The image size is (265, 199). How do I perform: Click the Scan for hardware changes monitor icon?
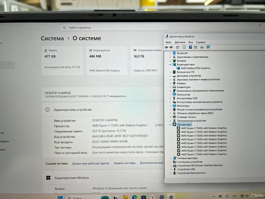(208, 47)
